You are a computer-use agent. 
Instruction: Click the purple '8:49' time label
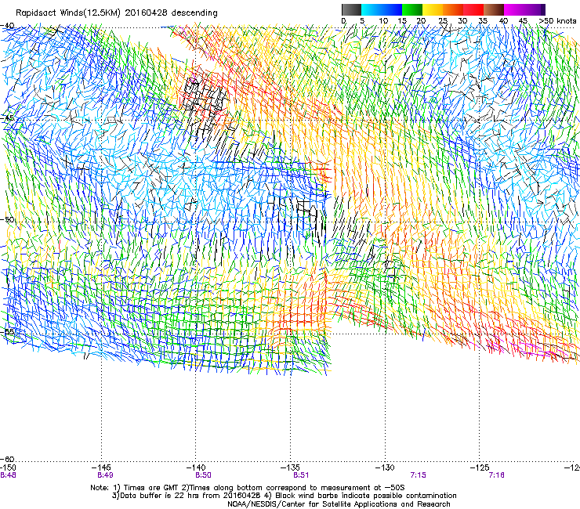tap(106, 475)
